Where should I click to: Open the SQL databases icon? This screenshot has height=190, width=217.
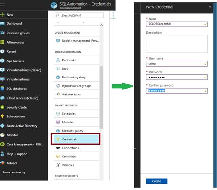tap(2, 89)
